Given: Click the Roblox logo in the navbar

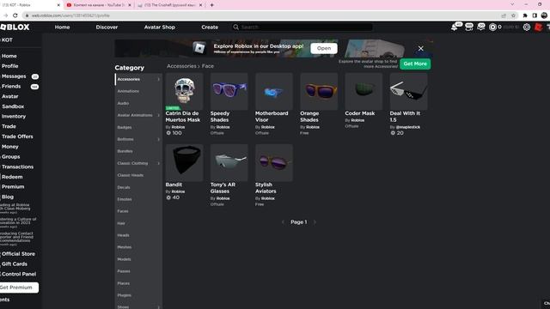Looking at the screenshot, I should point(15,27).
